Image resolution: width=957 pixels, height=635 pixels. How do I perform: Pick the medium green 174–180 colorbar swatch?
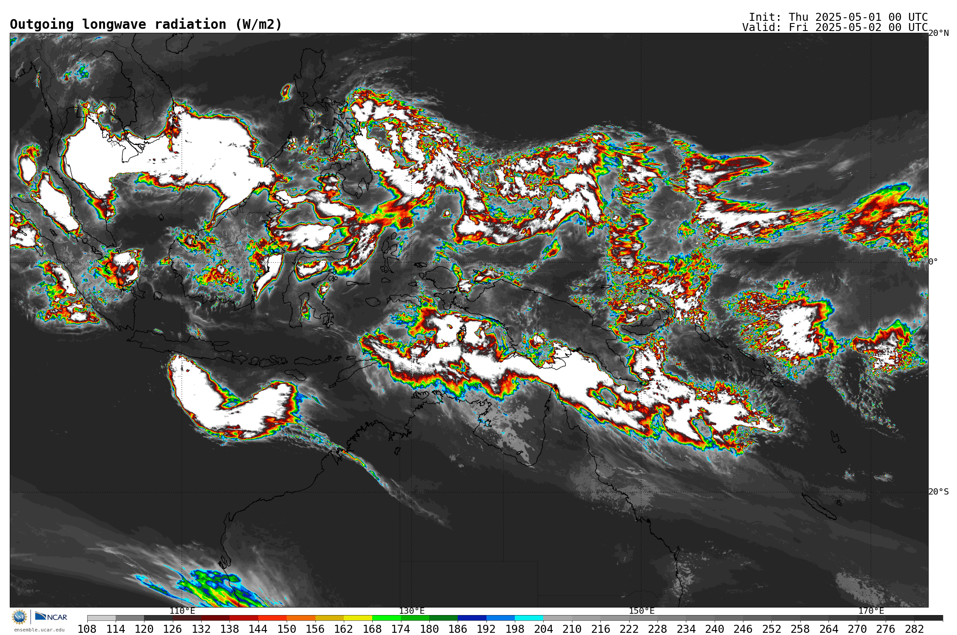[415, 618]
